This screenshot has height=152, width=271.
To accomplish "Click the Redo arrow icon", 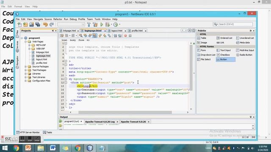I will [x=52, y=24].
